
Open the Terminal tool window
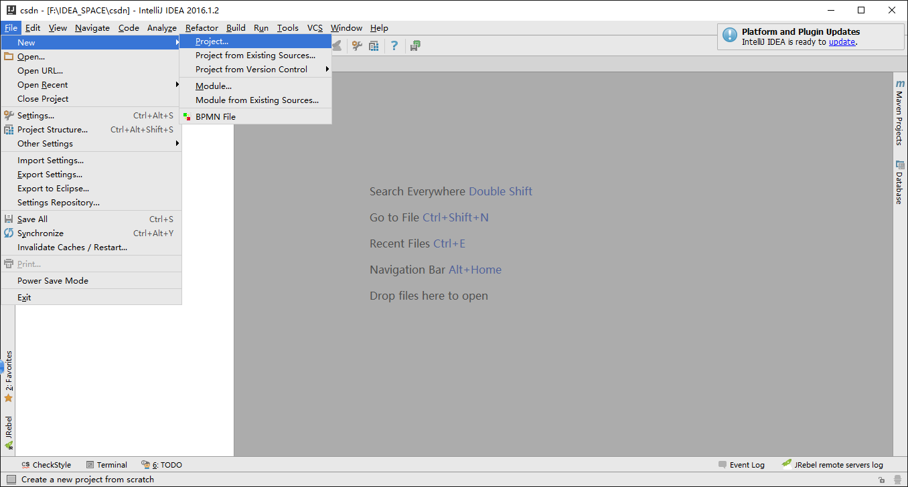point(106,465)
